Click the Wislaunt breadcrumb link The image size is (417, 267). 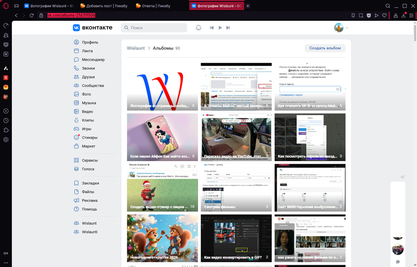click(x=135, y=48)
